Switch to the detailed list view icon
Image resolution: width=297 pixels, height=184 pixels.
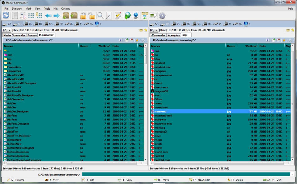39,15
